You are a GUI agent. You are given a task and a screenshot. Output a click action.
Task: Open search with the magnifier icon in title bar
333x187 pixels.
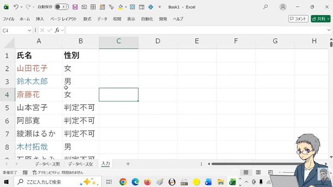pyautogui.click(x=265, y=7)
